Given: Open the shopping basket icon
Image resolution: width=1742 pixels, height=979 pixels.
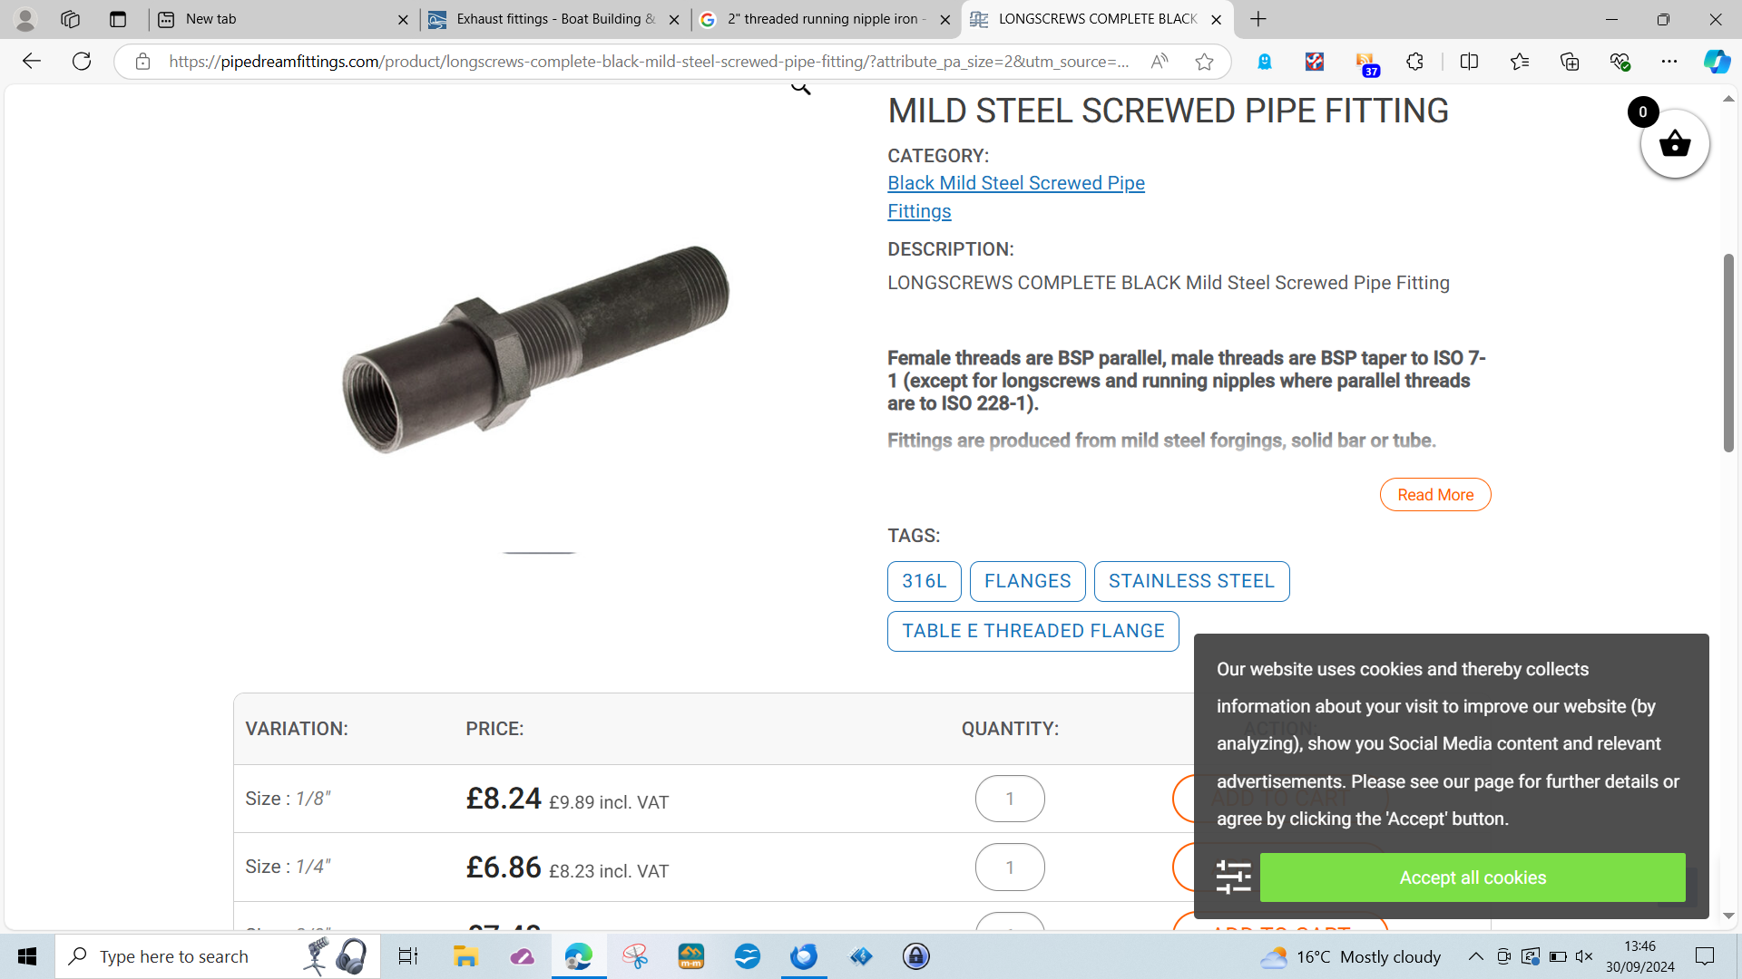Looking at the screenshot, I should pyautogui.click(x=1674, y=143).
